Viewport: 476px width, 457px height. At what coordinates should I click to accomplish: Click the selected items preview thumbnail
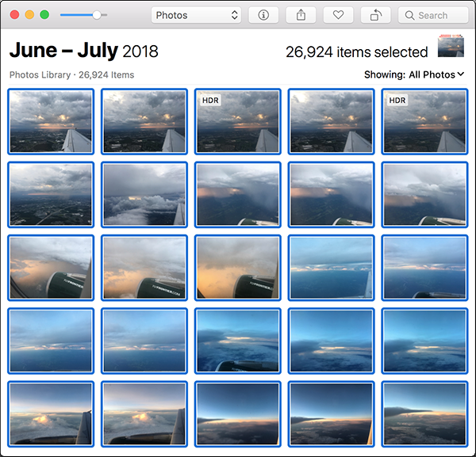(x=451, y=47)
